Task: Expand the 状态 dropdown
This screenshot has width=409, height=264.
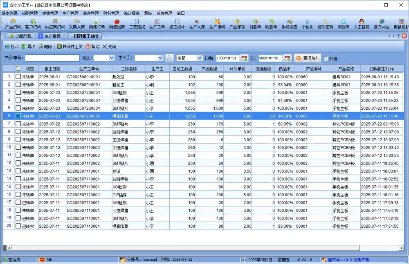Action: 111,58
